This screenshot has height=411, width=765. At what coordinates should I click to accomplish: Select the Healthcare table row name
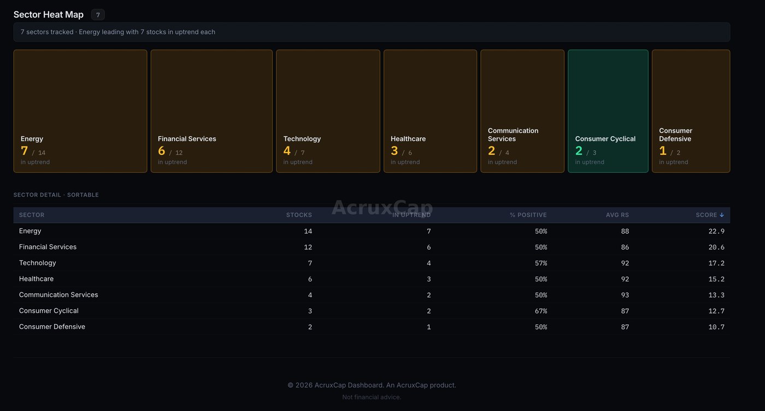pyautogui.click(x=36, y=279)
